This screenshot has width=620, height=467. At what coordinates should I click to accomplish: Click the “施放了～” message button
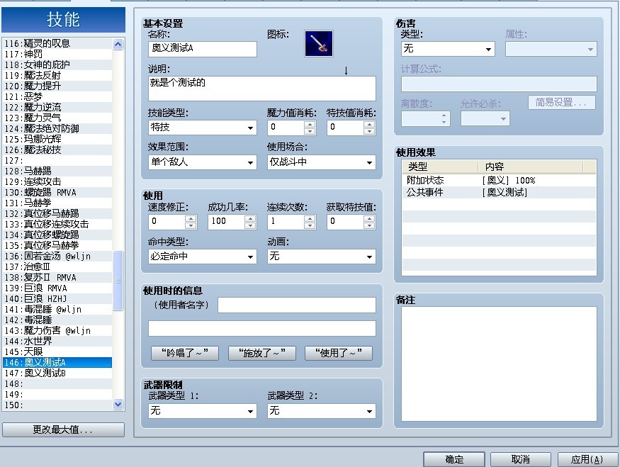pyautogui.click(x=261, y=353)
